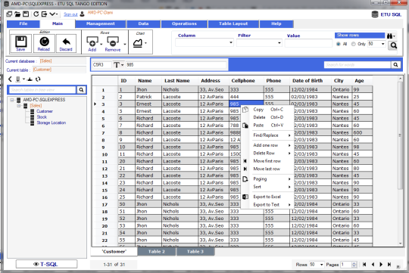The height and width of the screenshot is (273, 409).
Task: Click the magnifier in the tree view search
Action: coord(81,90)
